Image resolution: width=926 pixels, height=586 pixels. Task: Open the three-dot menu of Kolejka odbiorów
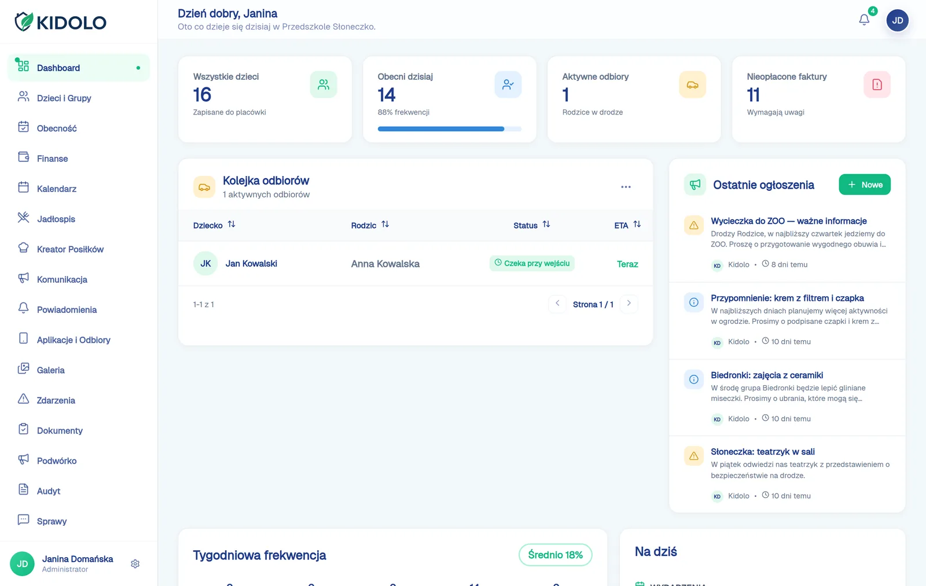pyautogui.click(x=626, y=187)
